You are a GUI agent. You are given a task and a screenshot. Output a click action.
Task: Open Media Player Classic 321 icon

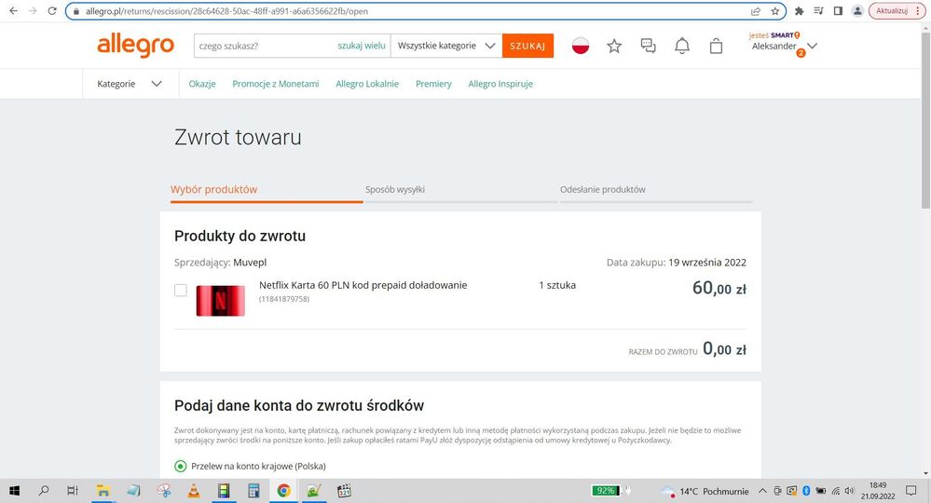tap(344, 491)
